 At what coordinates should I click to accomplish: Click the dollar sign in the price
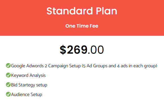(x=63, y=50)
